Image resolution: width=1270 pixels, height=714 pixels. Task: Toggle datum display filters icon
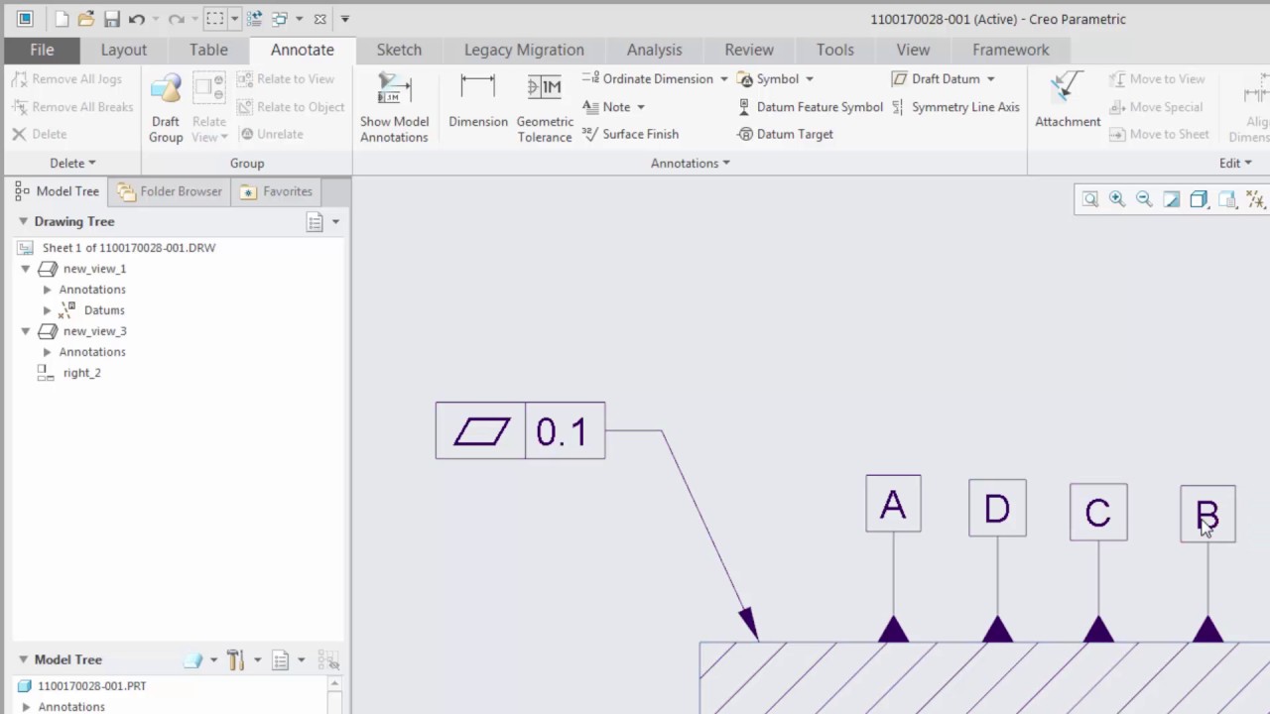tap(1254, 199)
